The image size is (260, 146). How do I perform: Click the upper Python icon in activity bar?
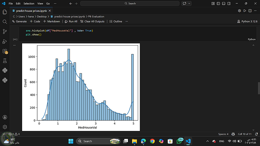pyautogui.click(x=5, y=70)
